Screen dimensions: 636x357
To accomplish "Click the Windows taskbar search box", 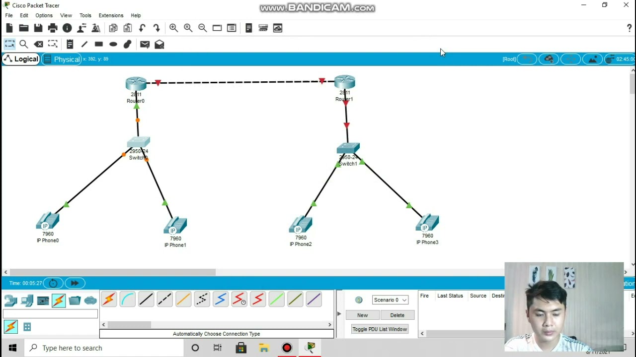I will [104, 348].
